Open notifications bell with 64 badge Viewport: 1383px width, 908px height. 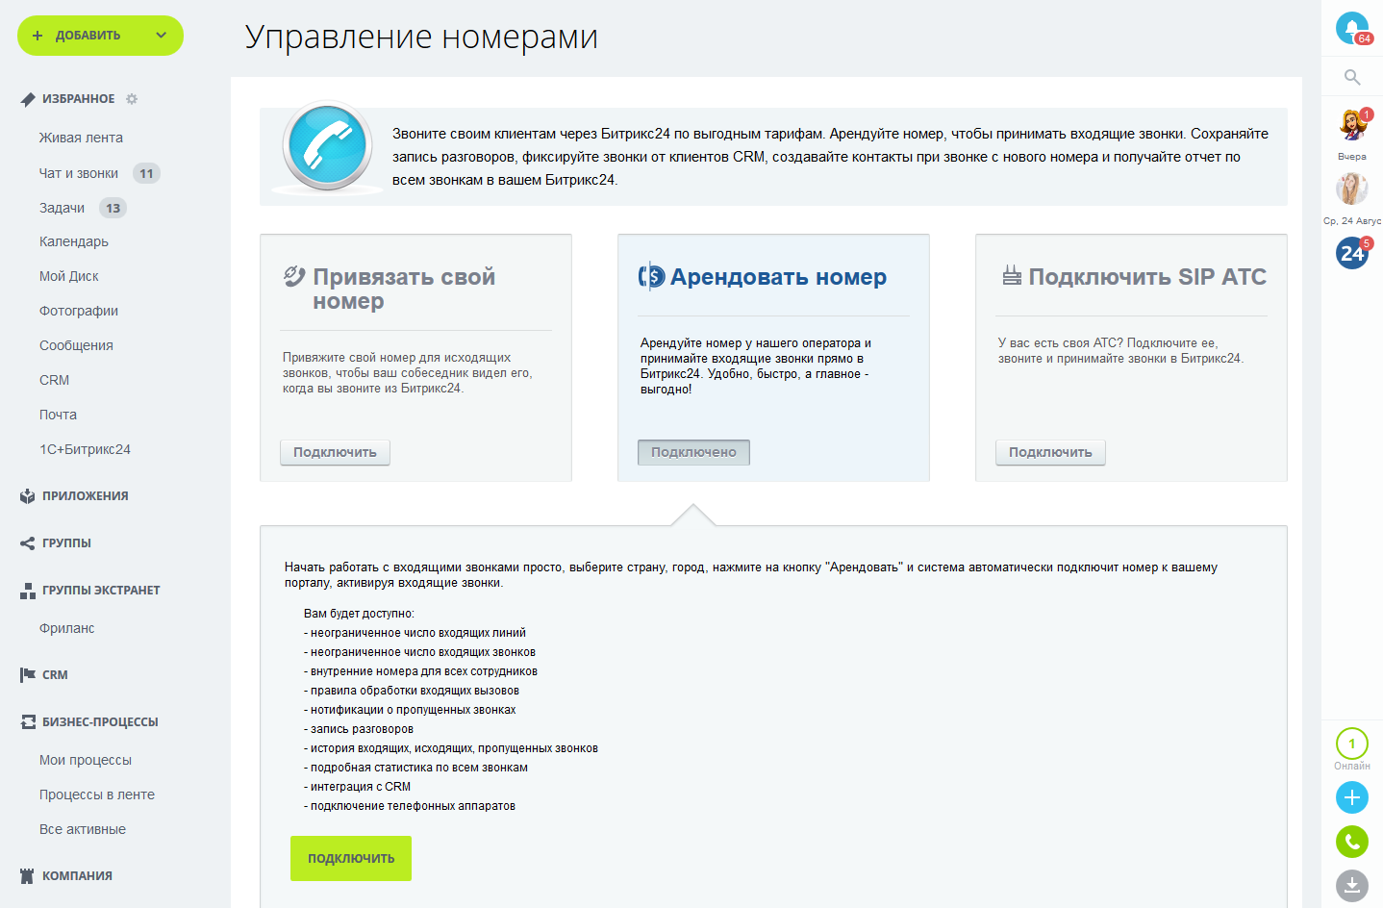click(1352, 28)
